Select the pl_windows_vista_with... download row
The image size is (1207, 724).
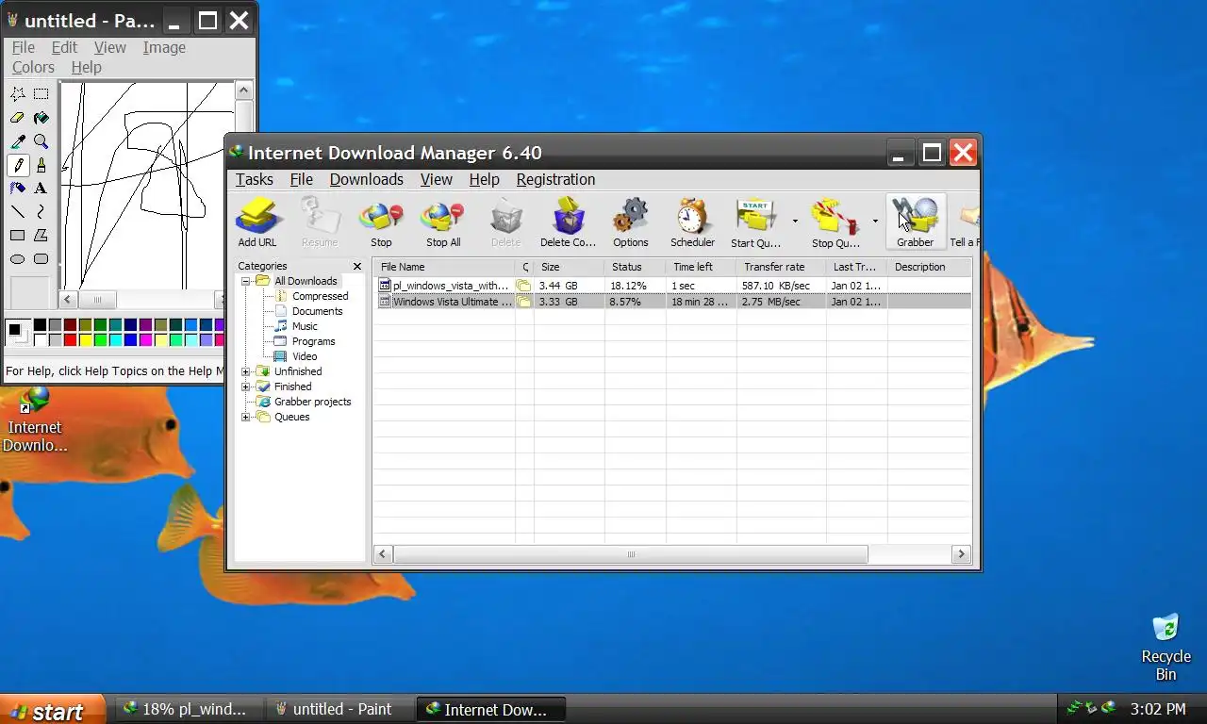pos(671,286)
